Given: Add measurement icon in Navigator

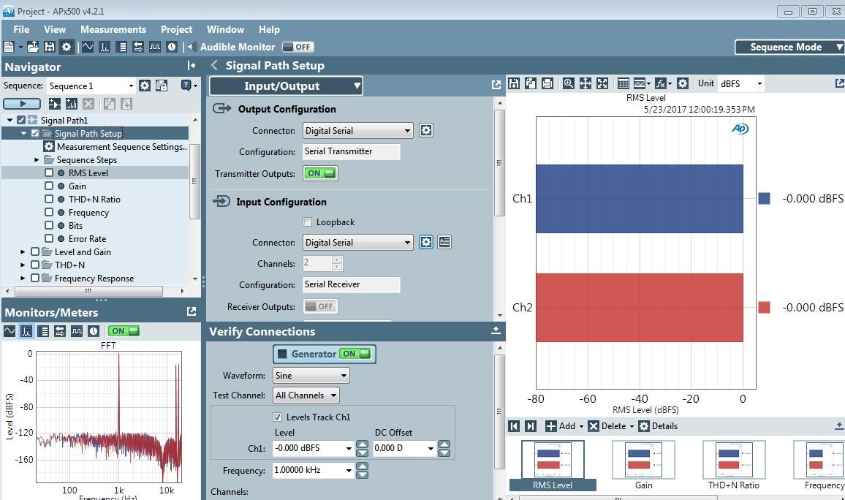Looking at the screenshot, I should point(71,104).
